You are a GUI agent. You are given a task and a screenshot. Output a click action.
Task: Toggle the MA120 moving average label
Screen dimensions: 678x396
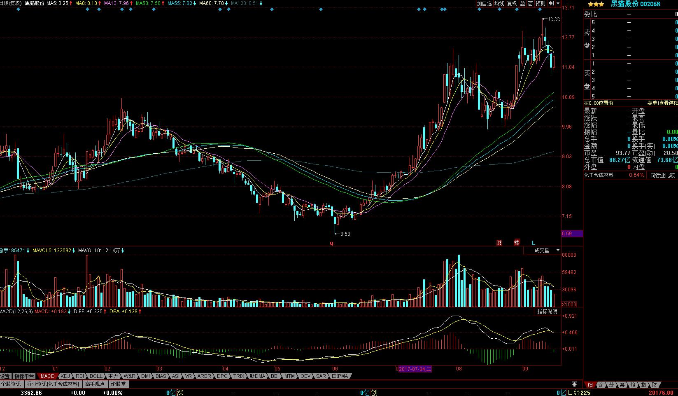[246, 3]
